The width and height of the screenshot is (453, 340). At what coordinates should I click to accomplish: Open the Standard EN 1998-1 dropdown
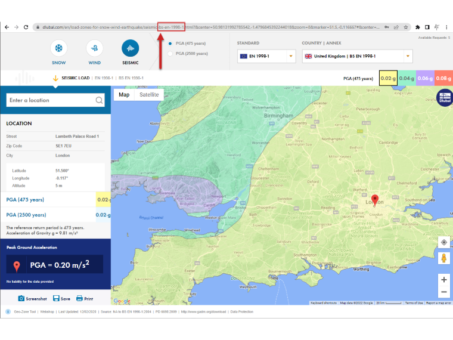pos(266,56)
